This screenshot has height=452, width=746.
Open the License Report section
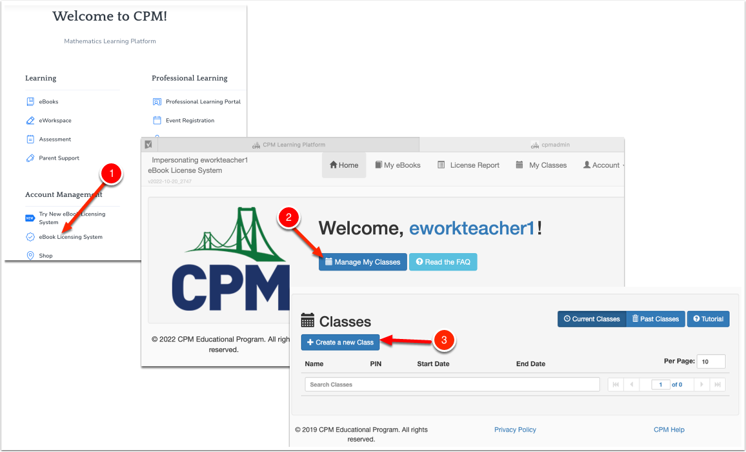(x=469, y=165)
